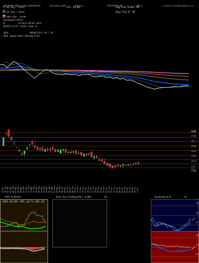
Task: Open the MACD histogram chart thumbnail
Action: [x=24, y=247]
